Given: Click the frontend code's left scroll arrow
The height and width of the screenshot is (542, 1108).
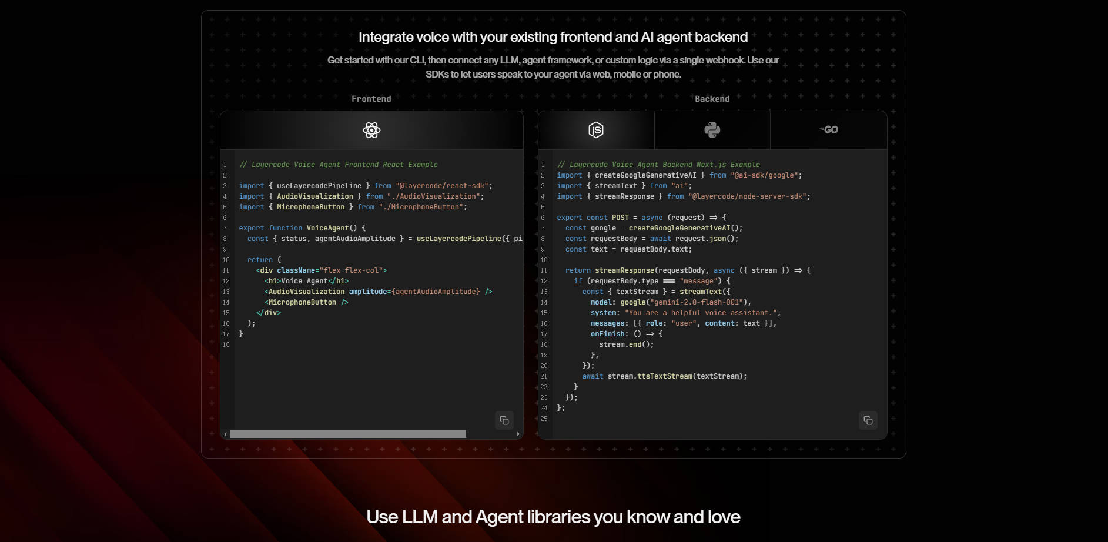Looking at the screenshot, I should (x=225, y=434).
